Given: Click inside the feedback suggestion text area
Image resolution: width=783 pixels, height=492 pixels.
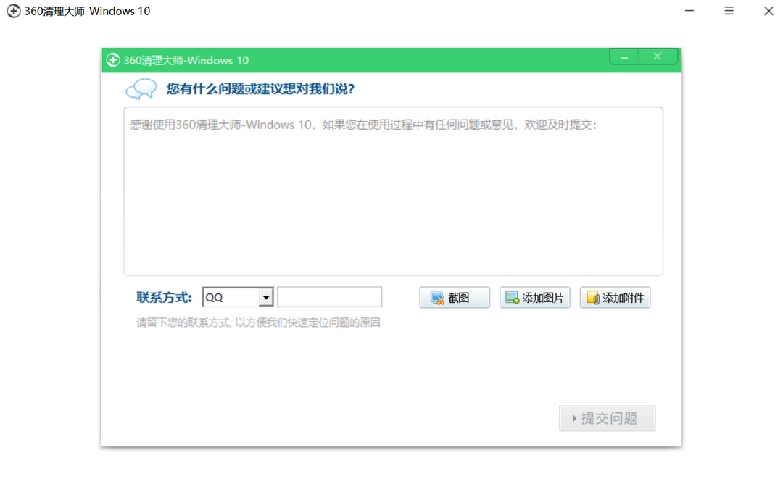Looking at the screenshot, I should [x=394, y=190].
